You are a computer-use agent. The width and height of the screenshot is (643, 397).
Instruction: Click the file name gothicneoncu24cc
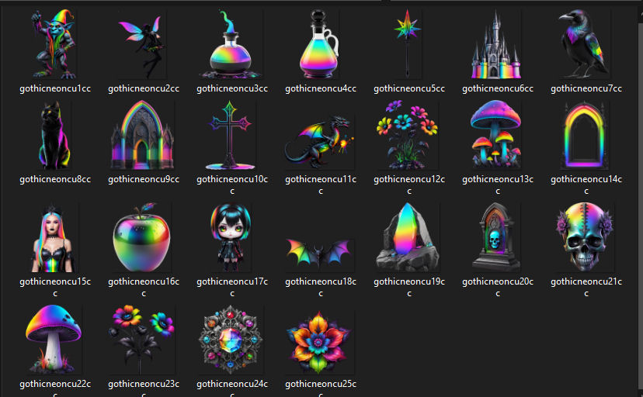pos(232,388)
